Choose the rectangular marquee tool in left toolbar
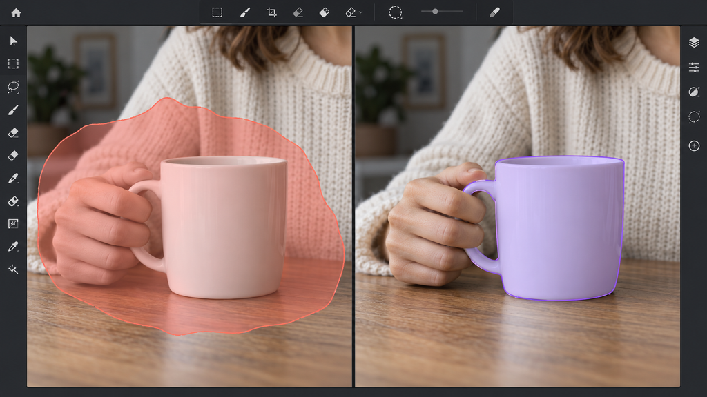Image resolution: width=707 pixels, height=397 pixels. (x=13, y=63)
